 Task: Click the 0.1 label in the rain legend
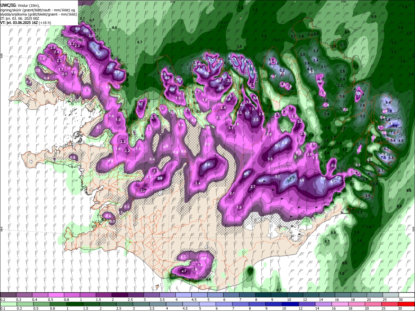(x=3, y=309)
